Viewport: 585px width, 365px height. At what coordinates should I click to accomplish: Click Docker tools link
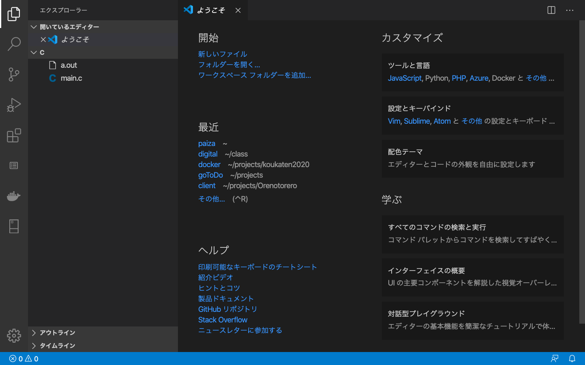click(503, 78)
